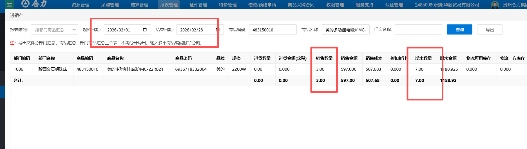Open calendar picker in start date field
This screenshot has width=527, height=149.
(x=145, y=30)
